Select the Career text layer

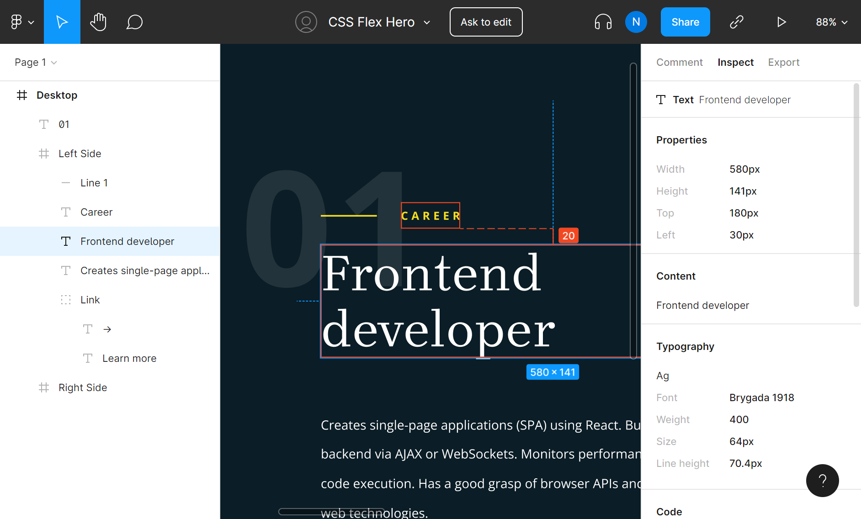[x=96, y=212]
